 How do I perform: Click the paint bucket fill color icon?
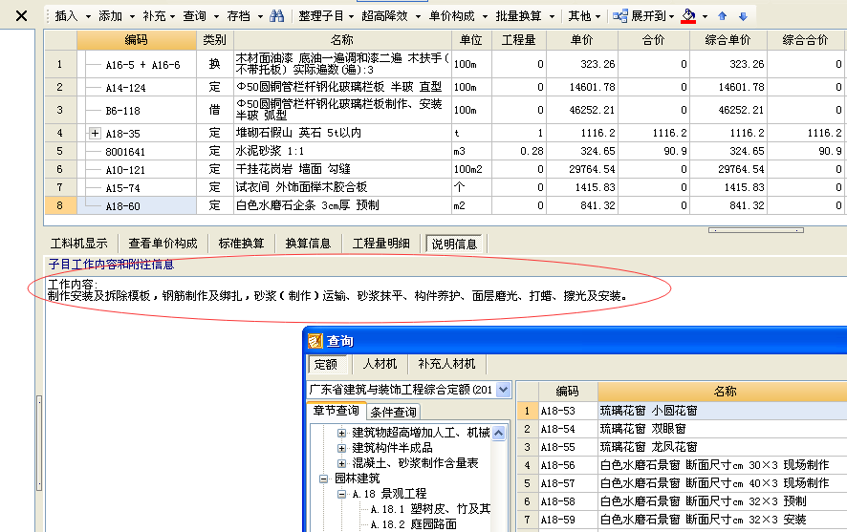pyautogui.click(x=688, y=16)
